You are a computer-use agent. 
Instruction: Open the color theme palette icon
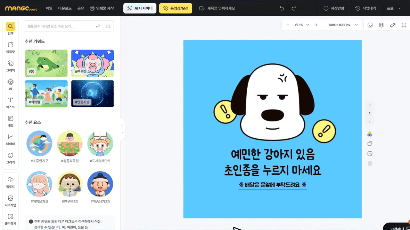(x=370, y=134)
